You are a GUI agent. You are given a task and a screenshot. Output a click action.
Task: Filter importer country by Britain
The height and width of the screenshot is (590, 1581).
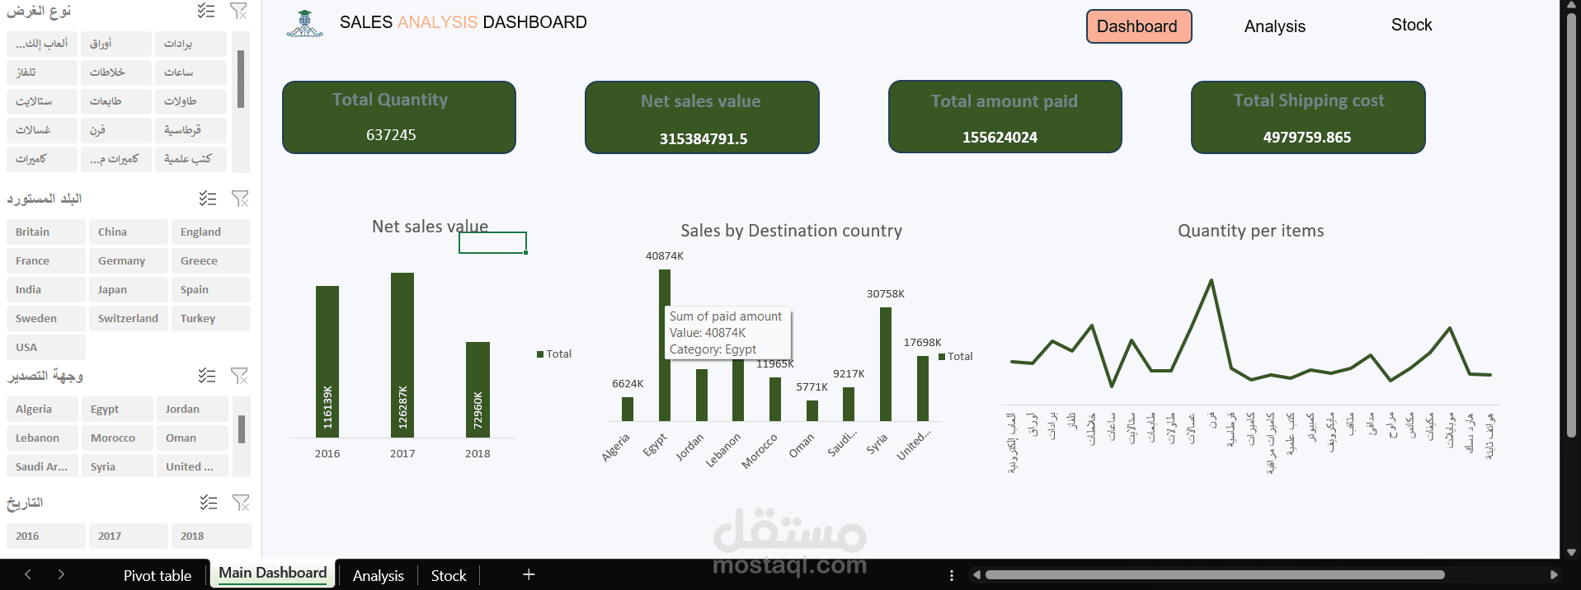[x=46, y=232]
